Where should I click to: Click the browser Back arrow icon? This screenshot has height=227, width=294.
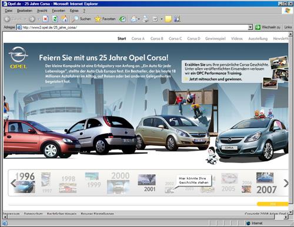tap(8, 19)
